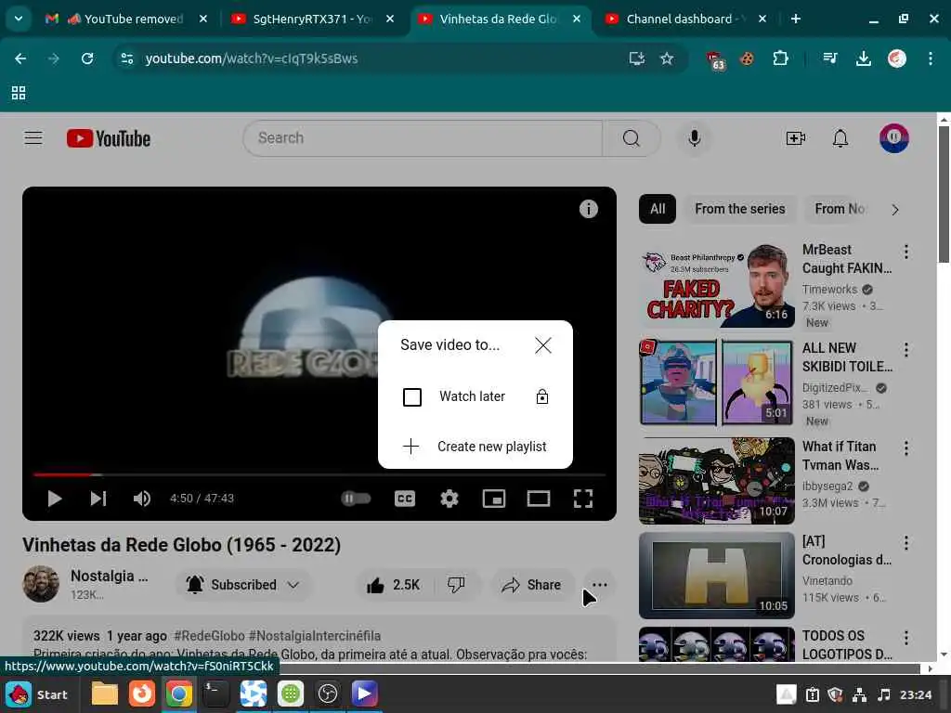Show video info card icon
The width and height of the screenshot is (951, 713).
[588, 209]
